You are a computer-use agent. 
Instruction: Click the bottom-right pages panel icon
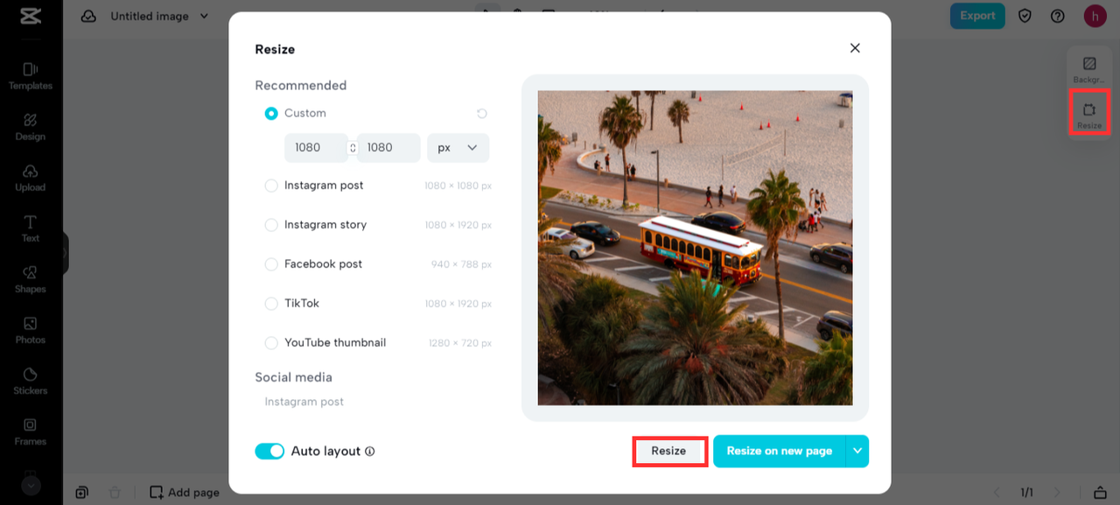(x=1101, y=492)
